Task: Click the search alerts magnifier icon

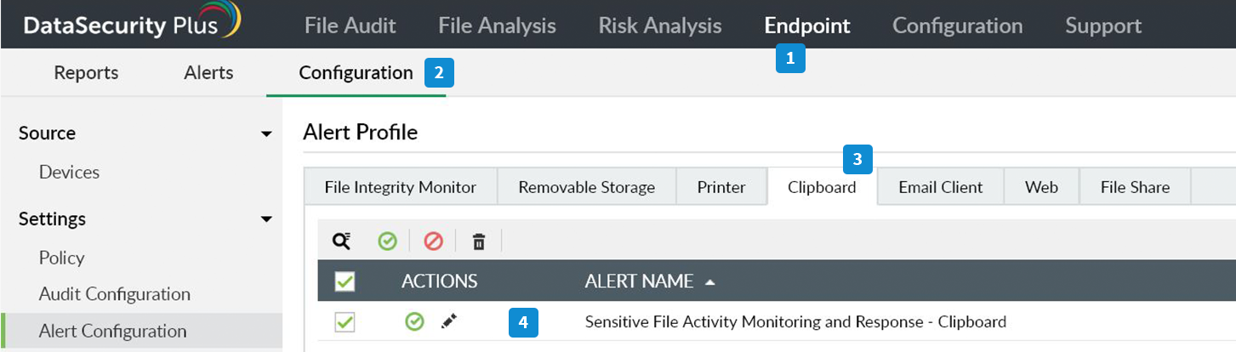Action: 341,241
